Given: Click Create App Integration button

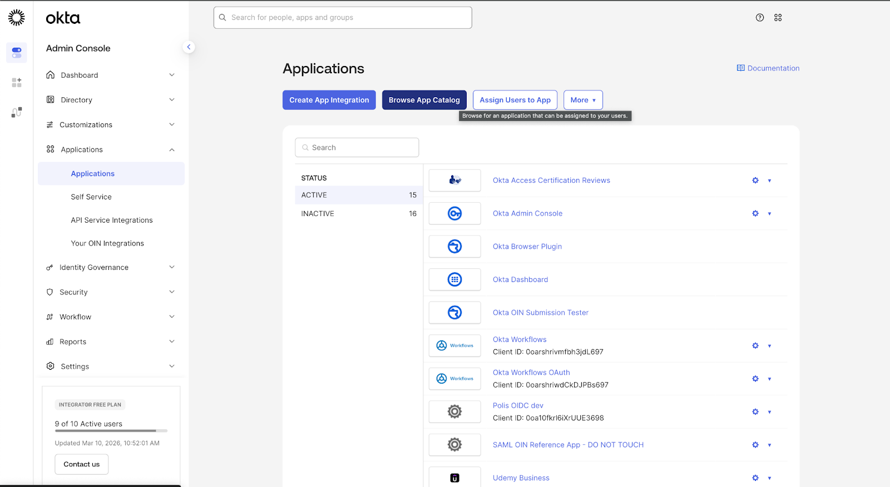Looking at the screenshot, I should [x=329, y=100].
